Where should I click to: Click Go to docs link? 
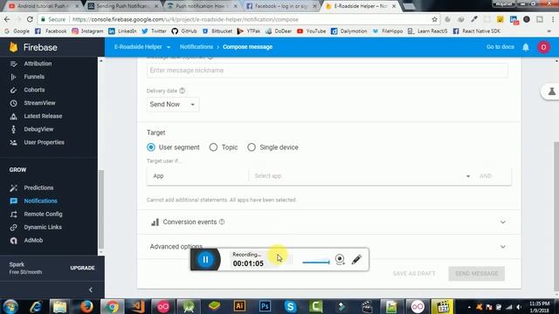[x=500, y=47]
